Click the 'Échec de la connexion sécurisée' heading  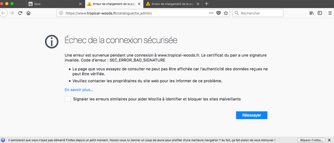click(121, 40)
